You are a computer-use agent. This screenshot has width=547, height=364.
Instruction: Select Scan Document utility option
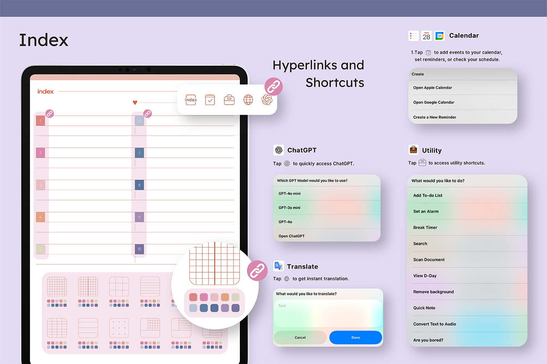[x=429, y=260]
